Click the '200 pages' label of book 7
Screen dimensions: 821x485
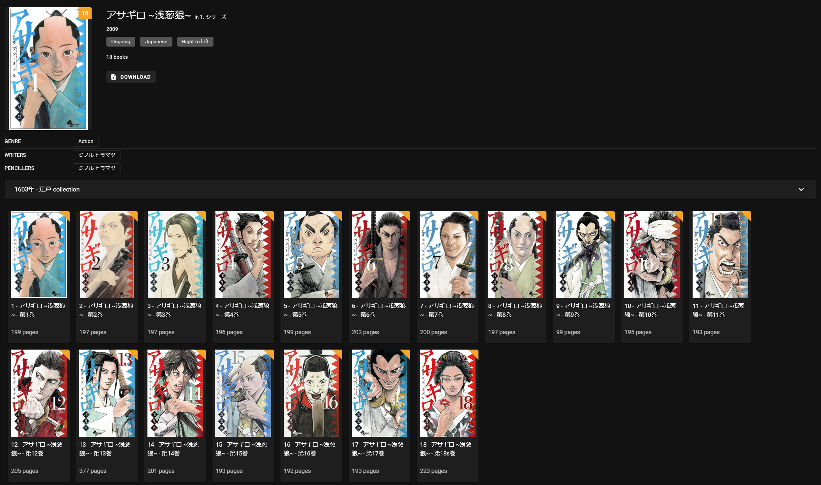pyautogui.click(x=433, y=332)
